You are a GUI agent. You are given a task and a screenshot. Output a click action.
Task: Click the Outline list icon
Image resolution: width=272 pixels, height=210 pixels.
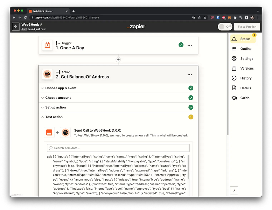(x=234, y=49)
